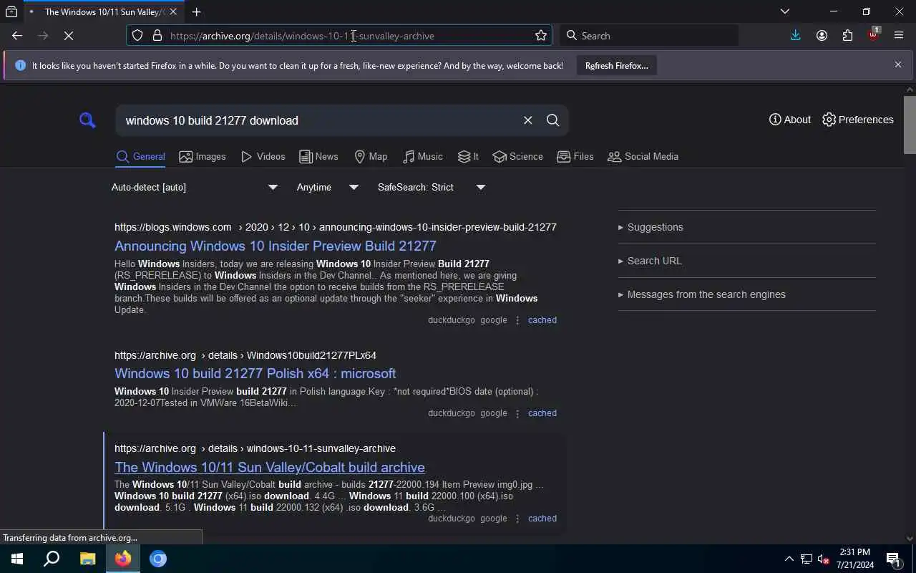The height and width of the screenshot is (573, 916).
Task: Open the Auto-detect language dropdown
Action: coord(194,187)
